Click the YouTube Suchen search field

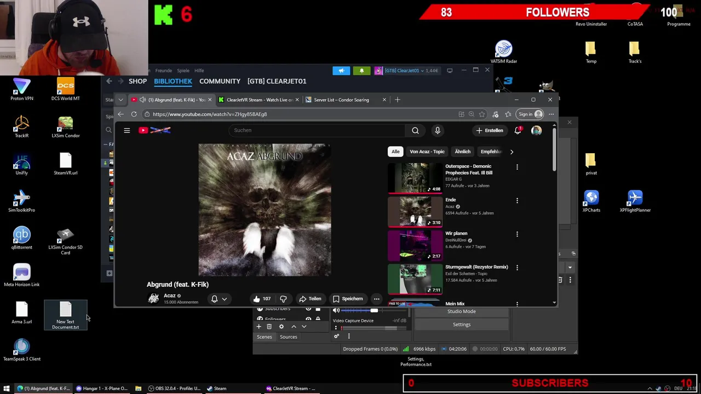[x=317, y=130]
